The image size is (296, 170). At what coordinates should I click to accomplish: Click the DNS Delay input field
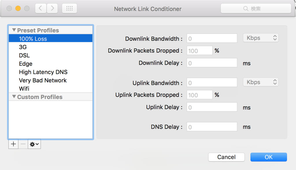(212, 127)
